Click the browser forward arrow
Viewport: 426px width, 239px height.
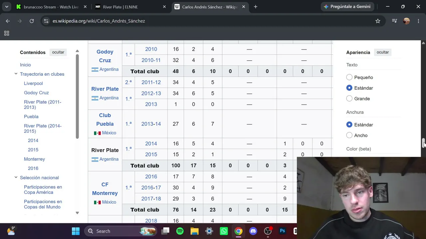[20, 21]
